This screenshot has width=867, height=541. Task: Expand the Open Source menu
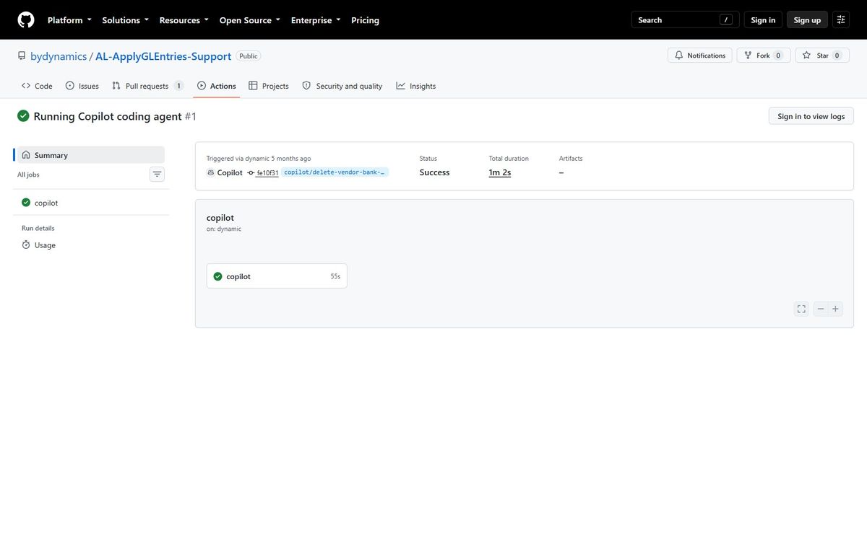(249, 20)
